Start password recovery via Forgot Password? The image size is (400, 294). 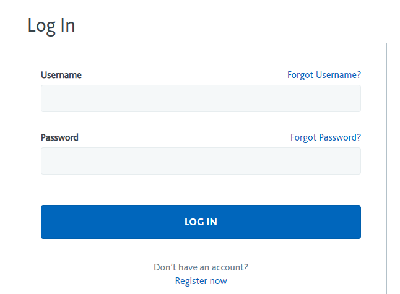click(x=326, y=137)
